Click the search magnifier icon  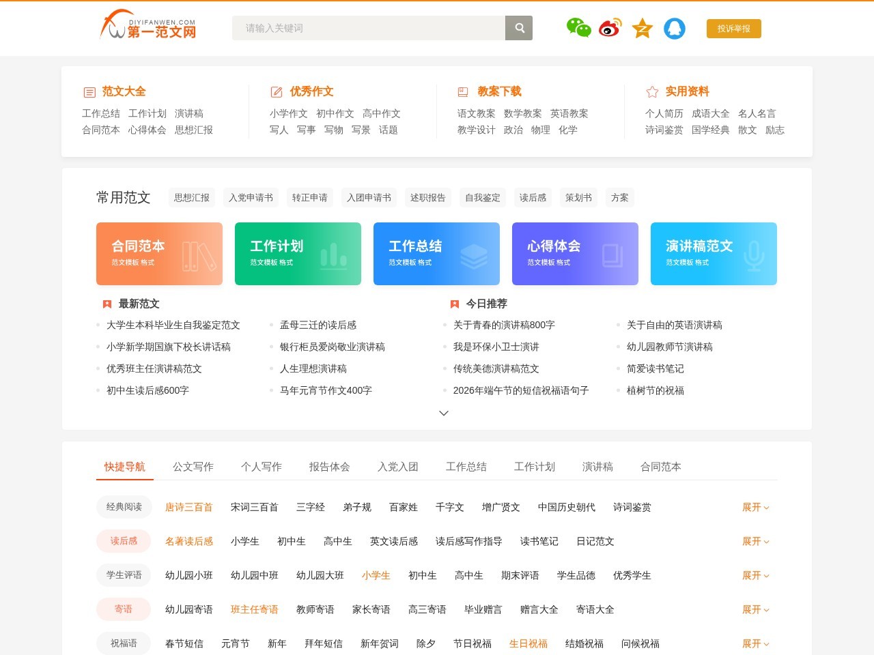point(519,28)
